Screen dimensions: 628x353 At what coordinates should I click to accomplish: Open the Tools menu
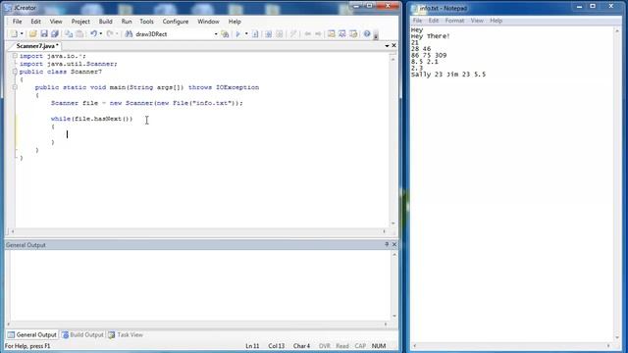coord(146,22)
